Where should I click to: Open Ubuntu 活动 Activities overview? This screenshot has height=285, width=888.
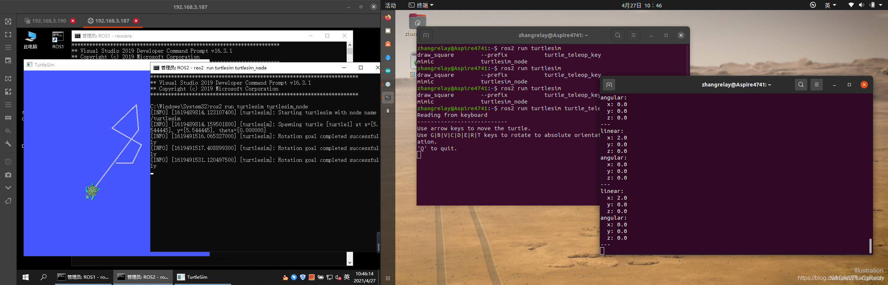point(390,5)
